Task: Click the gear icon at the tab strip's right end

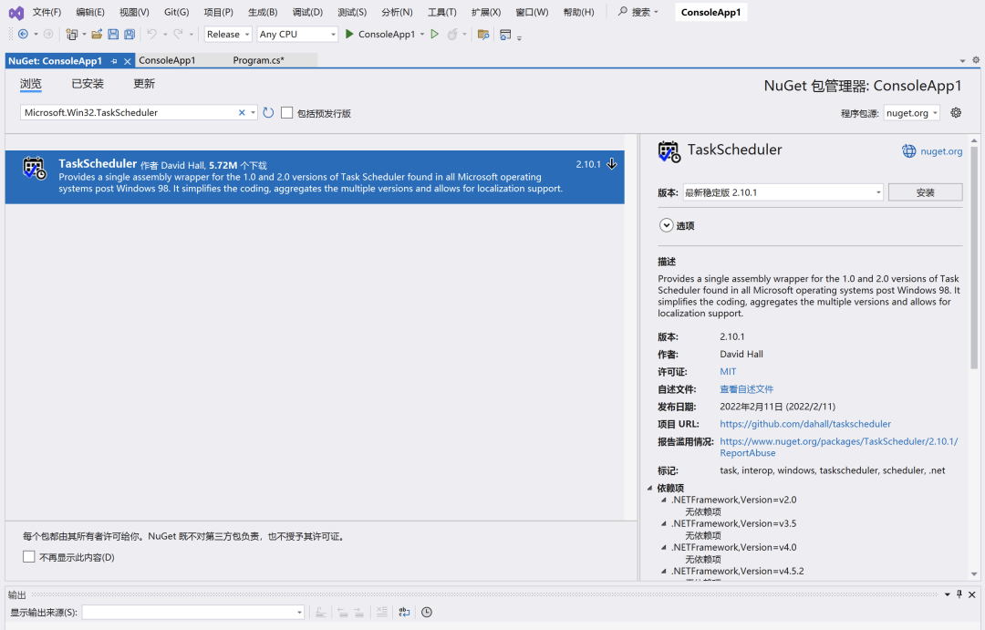Action: (976, 59)
